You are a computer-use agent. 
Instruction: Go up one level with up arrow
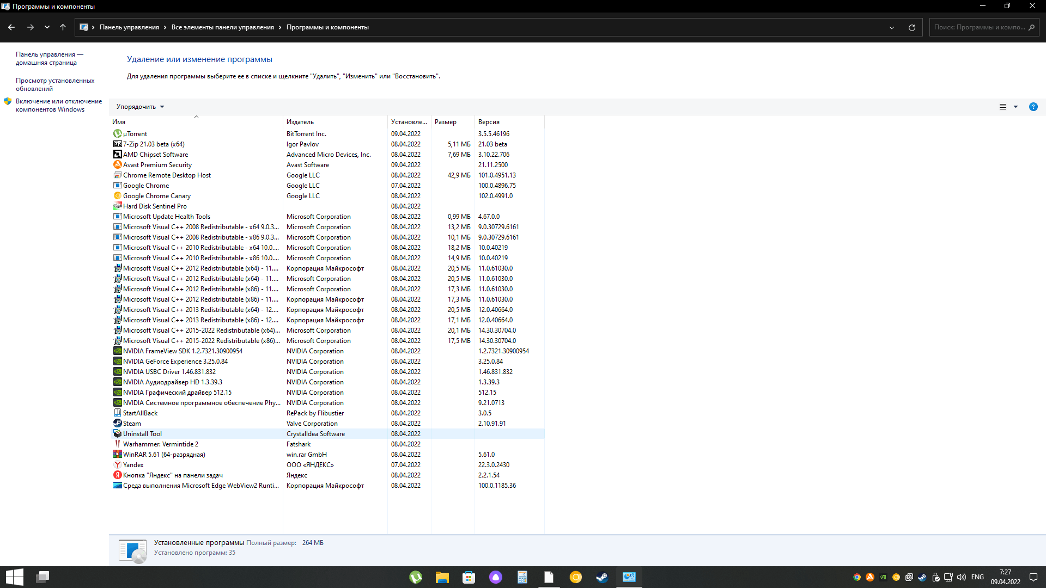tap(63, 27)
